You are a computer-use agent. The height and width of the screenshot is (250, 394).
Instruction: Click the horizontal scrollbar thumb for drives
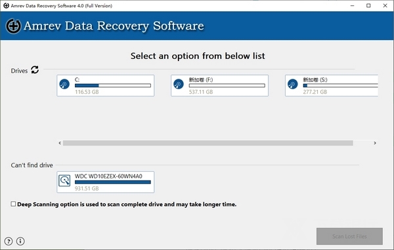[x=208, y=143]
